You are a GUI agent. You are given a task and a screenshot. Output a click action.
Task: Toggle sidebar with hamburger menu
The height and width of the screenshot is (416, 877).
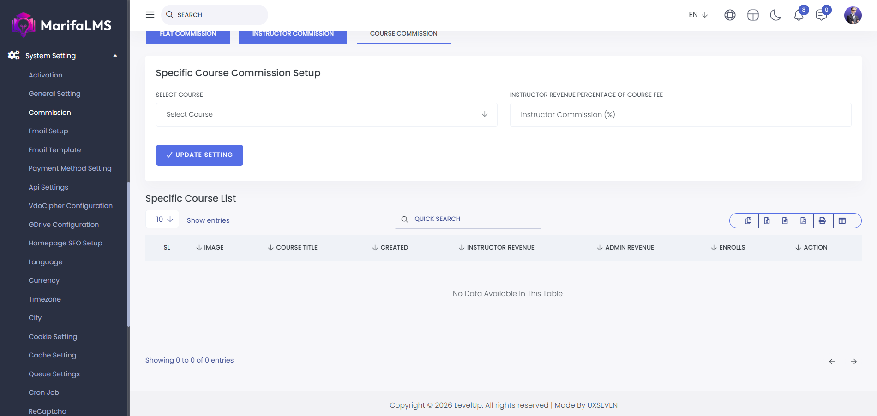(x=150, y=15)
